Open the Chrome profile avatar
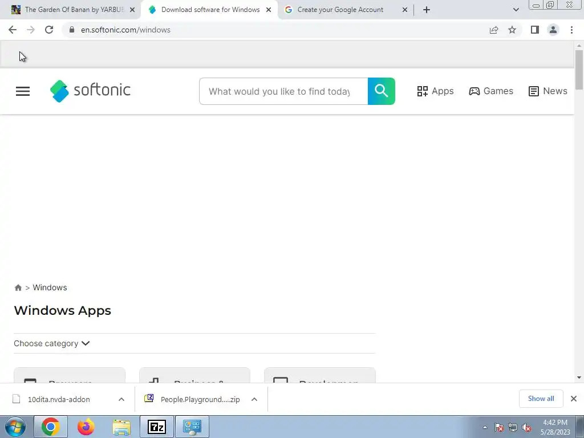 pos(553,30)
